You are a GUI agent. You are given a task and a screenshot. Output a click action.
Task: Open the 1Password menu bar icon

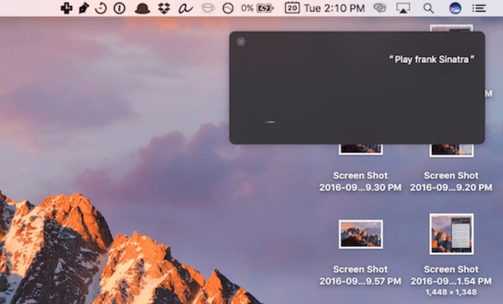coord(119,8)
